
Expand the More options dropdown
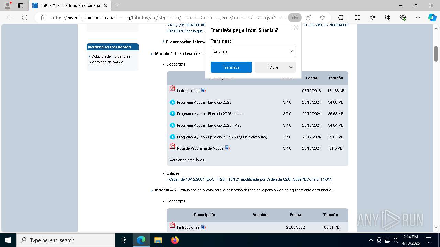(x=275, y=67)
